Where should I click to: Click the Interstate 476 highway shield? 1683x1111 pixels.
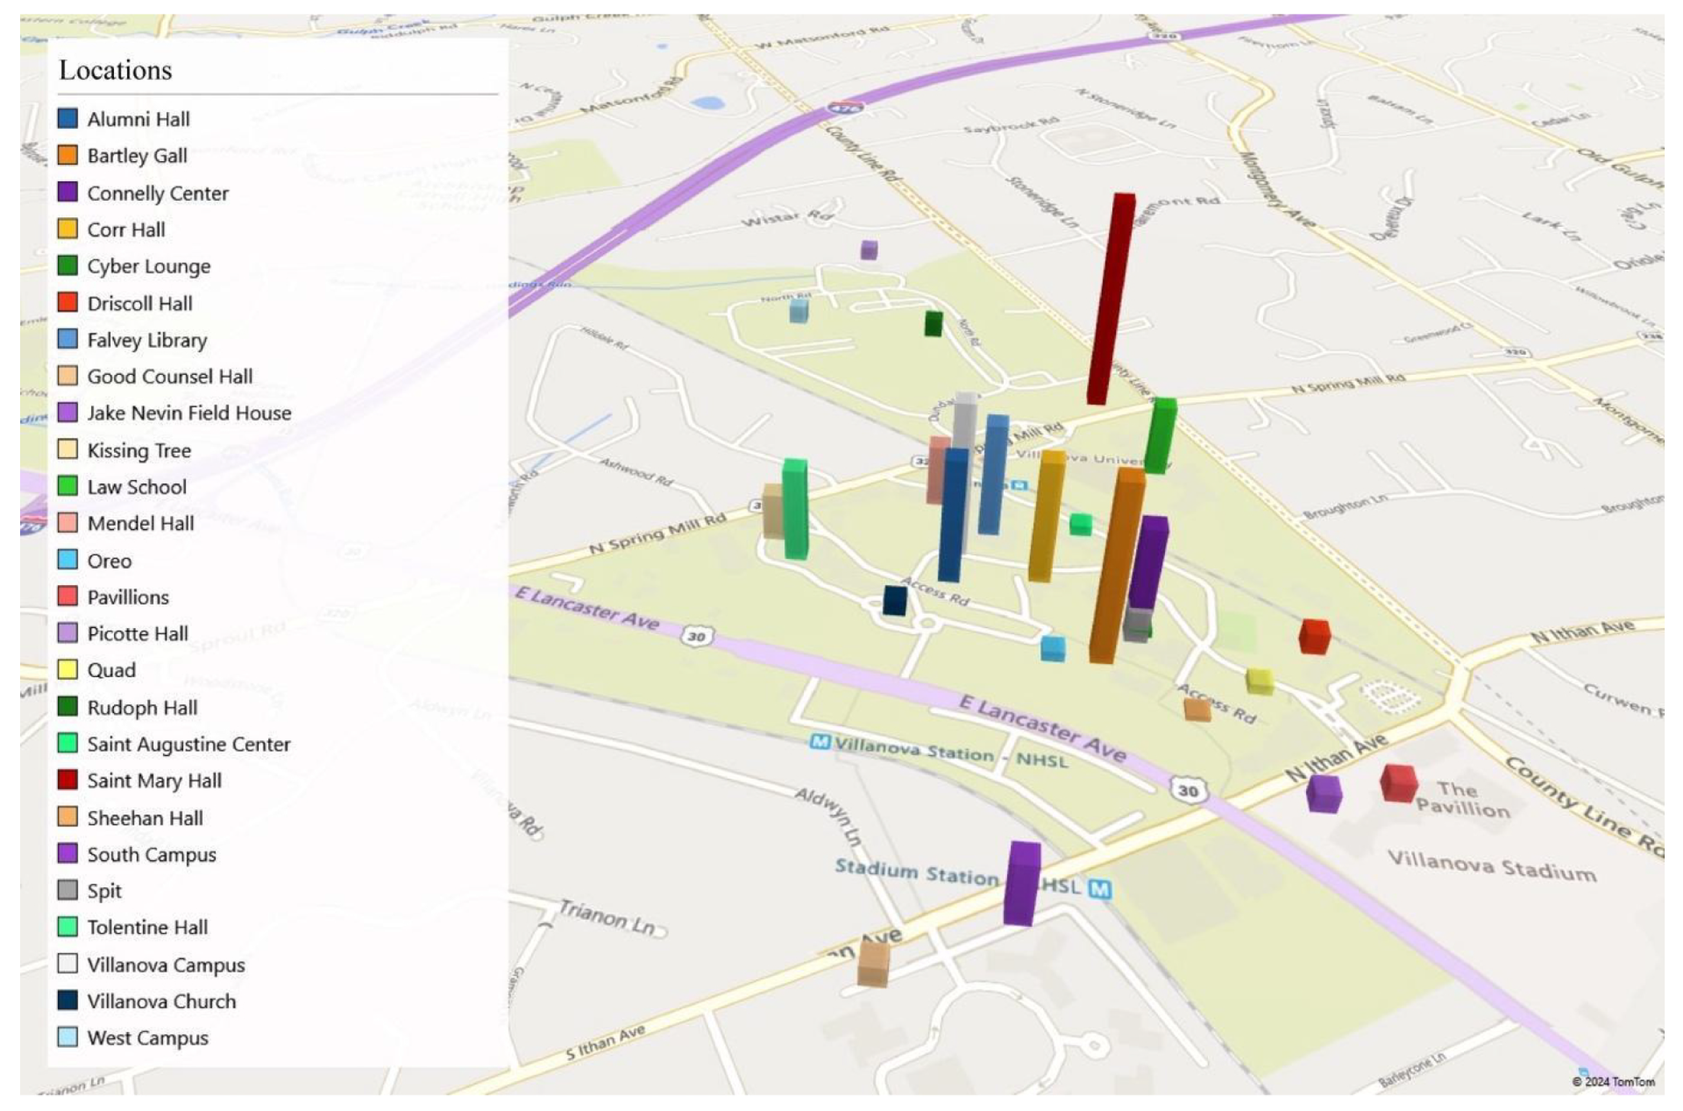point(845,109)
